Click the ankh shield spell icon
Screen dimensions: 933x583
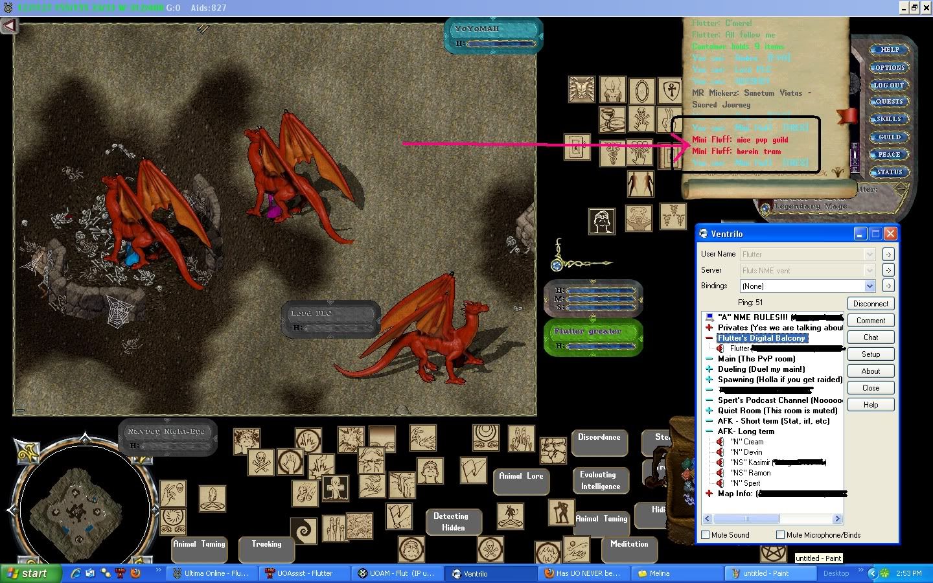click(x=670, y=90)
